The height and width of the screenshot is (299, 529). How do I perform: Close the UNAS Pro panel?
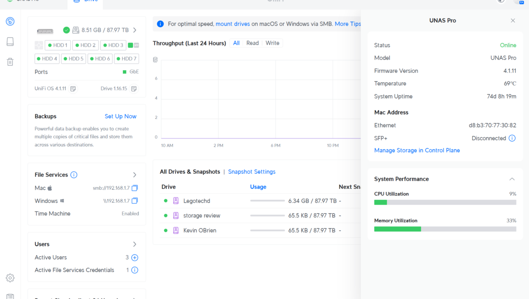[x=513, y=20]
